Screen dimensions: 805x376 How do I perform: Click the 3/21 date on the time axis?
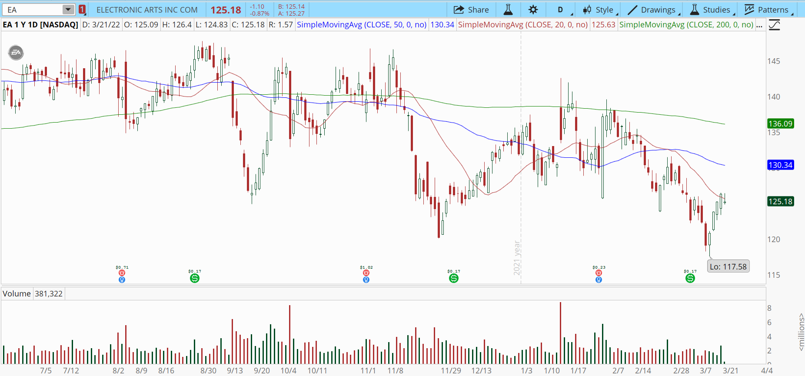730,371
